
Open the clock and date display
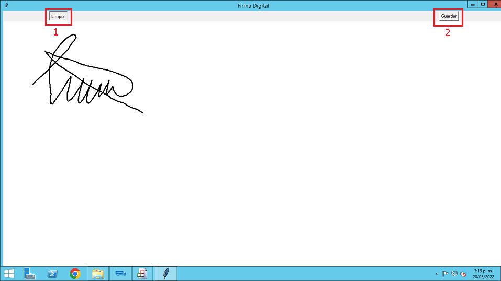tap(484, 274)
